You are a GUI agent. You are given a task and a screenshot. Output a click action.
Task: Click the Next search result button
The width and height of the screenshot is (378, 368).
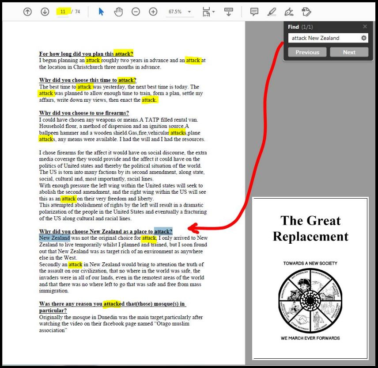pyautogui.click(x=349, y=52)
